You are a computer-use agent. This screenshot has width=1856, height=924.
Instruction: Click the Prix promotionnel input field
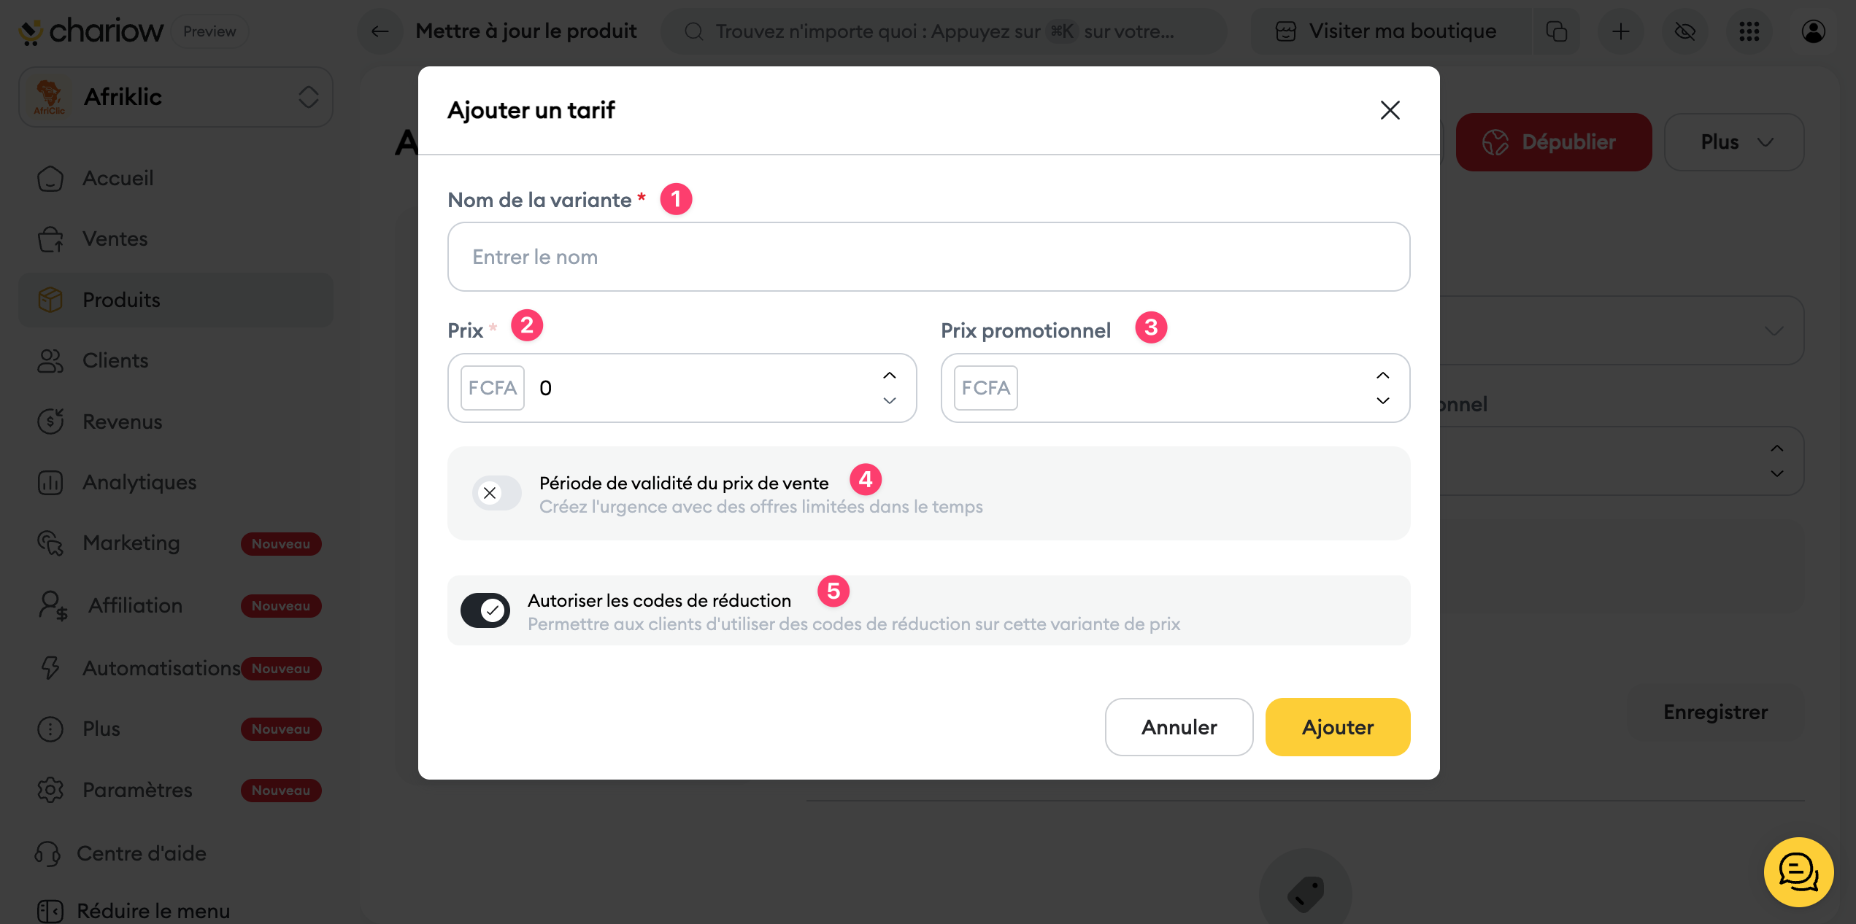pyautogui.click(x=1190, y=388)
